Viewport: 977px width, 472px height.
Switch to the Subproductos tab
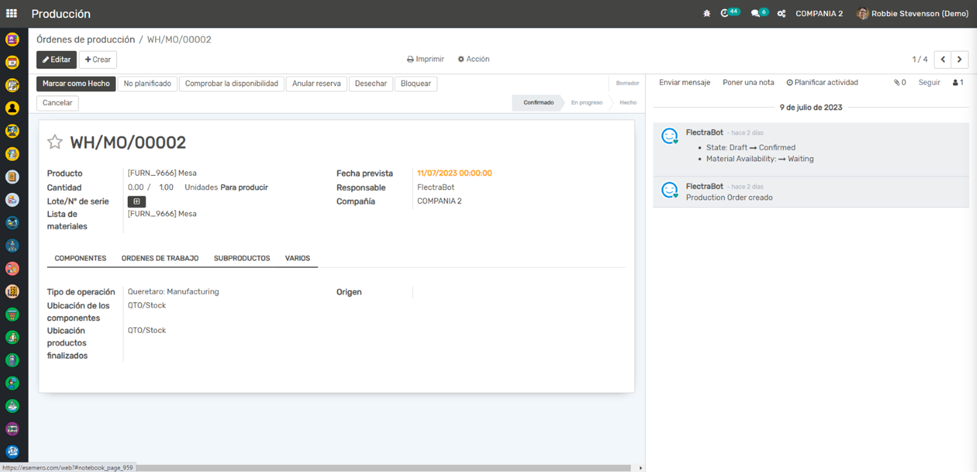tap(241, 258)
